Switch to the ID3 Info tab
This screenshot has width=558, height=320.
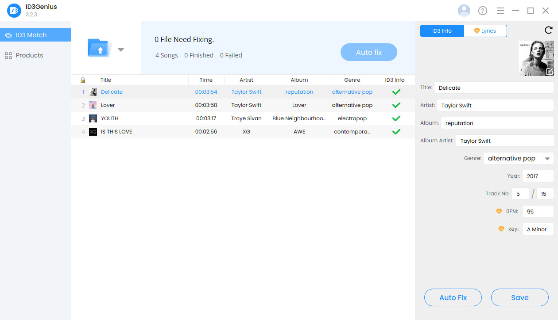point(442,31)
